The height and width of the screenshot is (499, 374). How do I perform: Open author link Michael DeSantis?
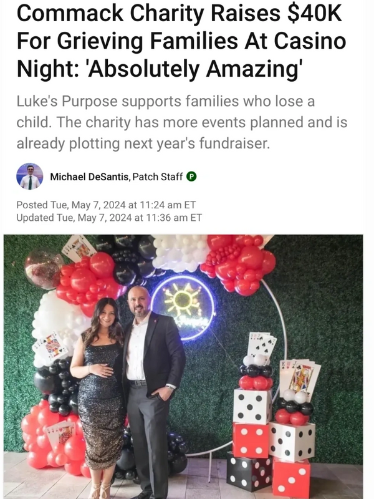point(90,177)
